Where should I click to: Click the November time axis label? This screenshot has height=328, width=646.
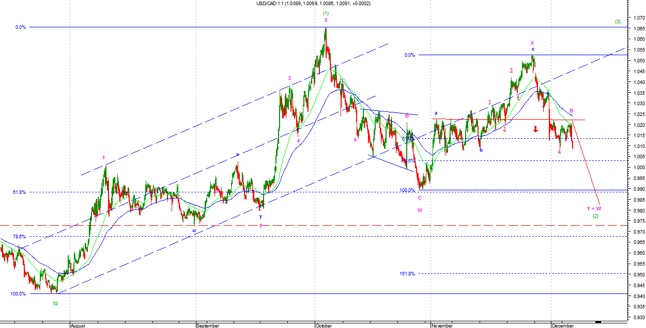coord(442,325)
